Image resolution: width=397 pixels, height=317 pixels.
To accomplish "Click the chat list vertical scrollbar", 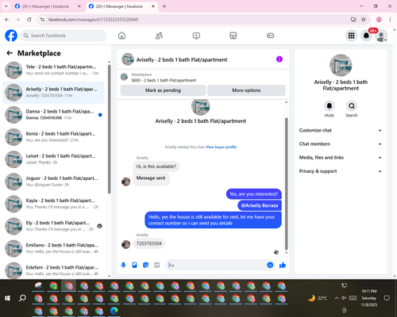I will 109,129.
